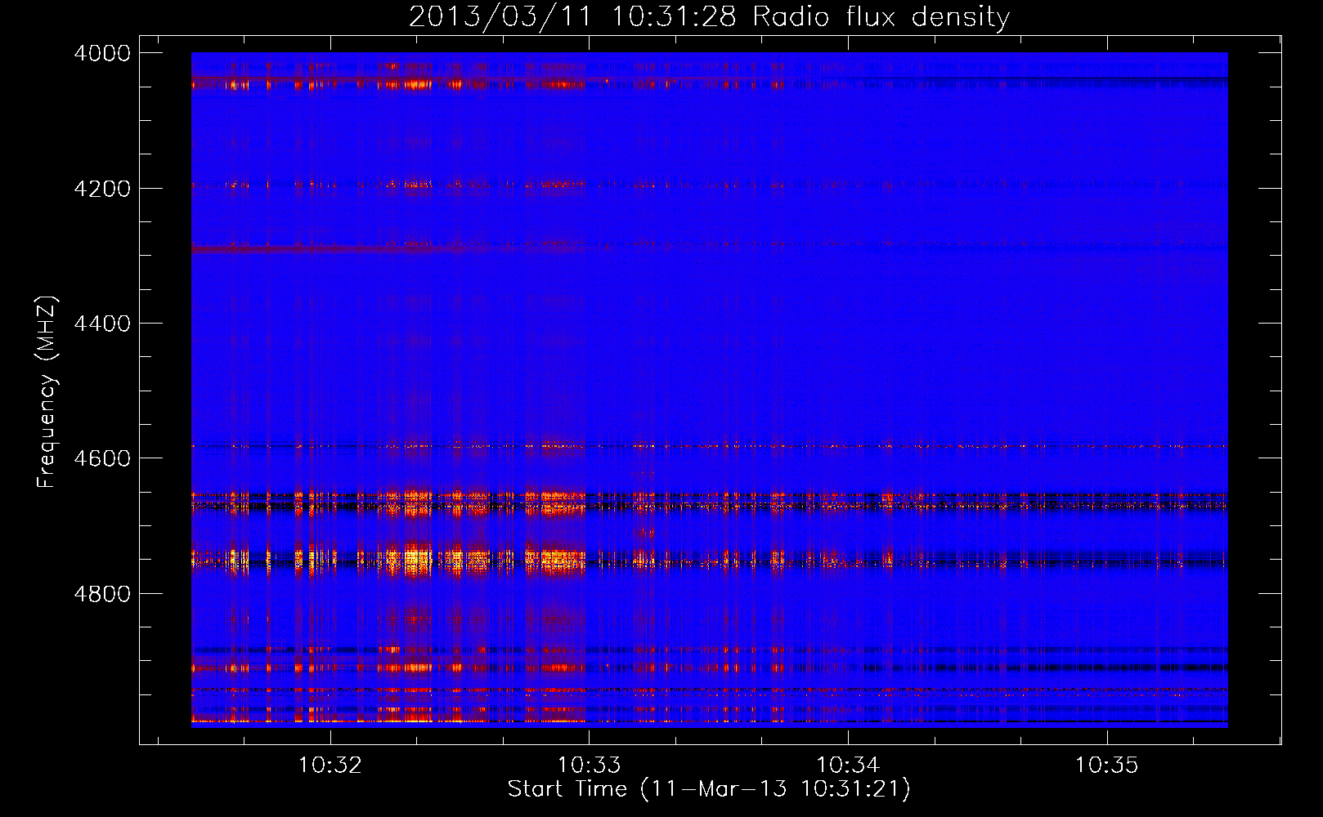Click the 4200 frequency tick label
The image size is (1323, 817).
(x=102, y=189)
